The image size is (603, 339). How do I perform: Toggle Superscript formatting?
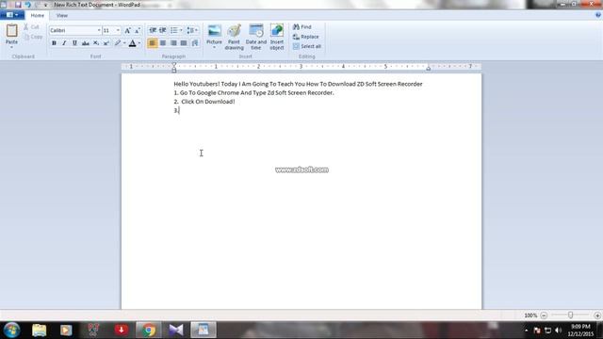click(x=106, y=43)
